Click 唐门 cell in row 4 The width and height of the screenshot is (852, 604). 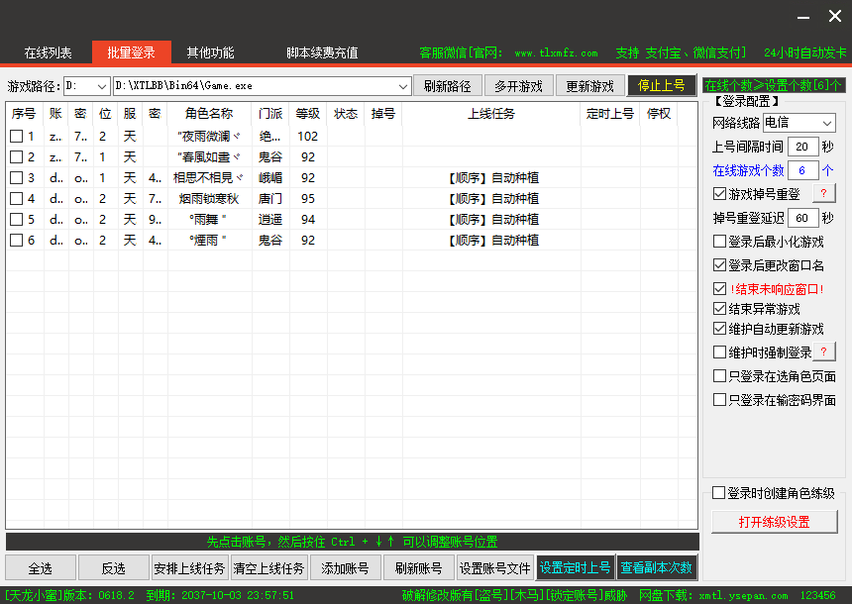click(270, 199)
